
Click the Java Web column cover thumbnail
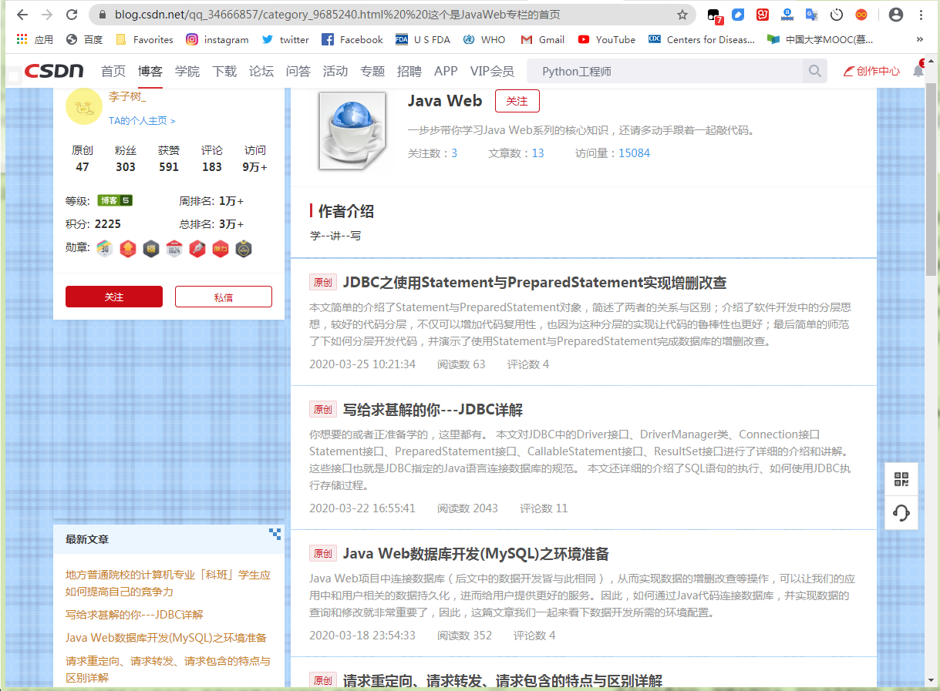[x=352, y=131]
